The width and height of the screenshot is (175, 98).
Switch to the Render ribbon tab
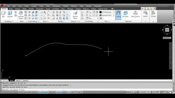coord(31,9)
